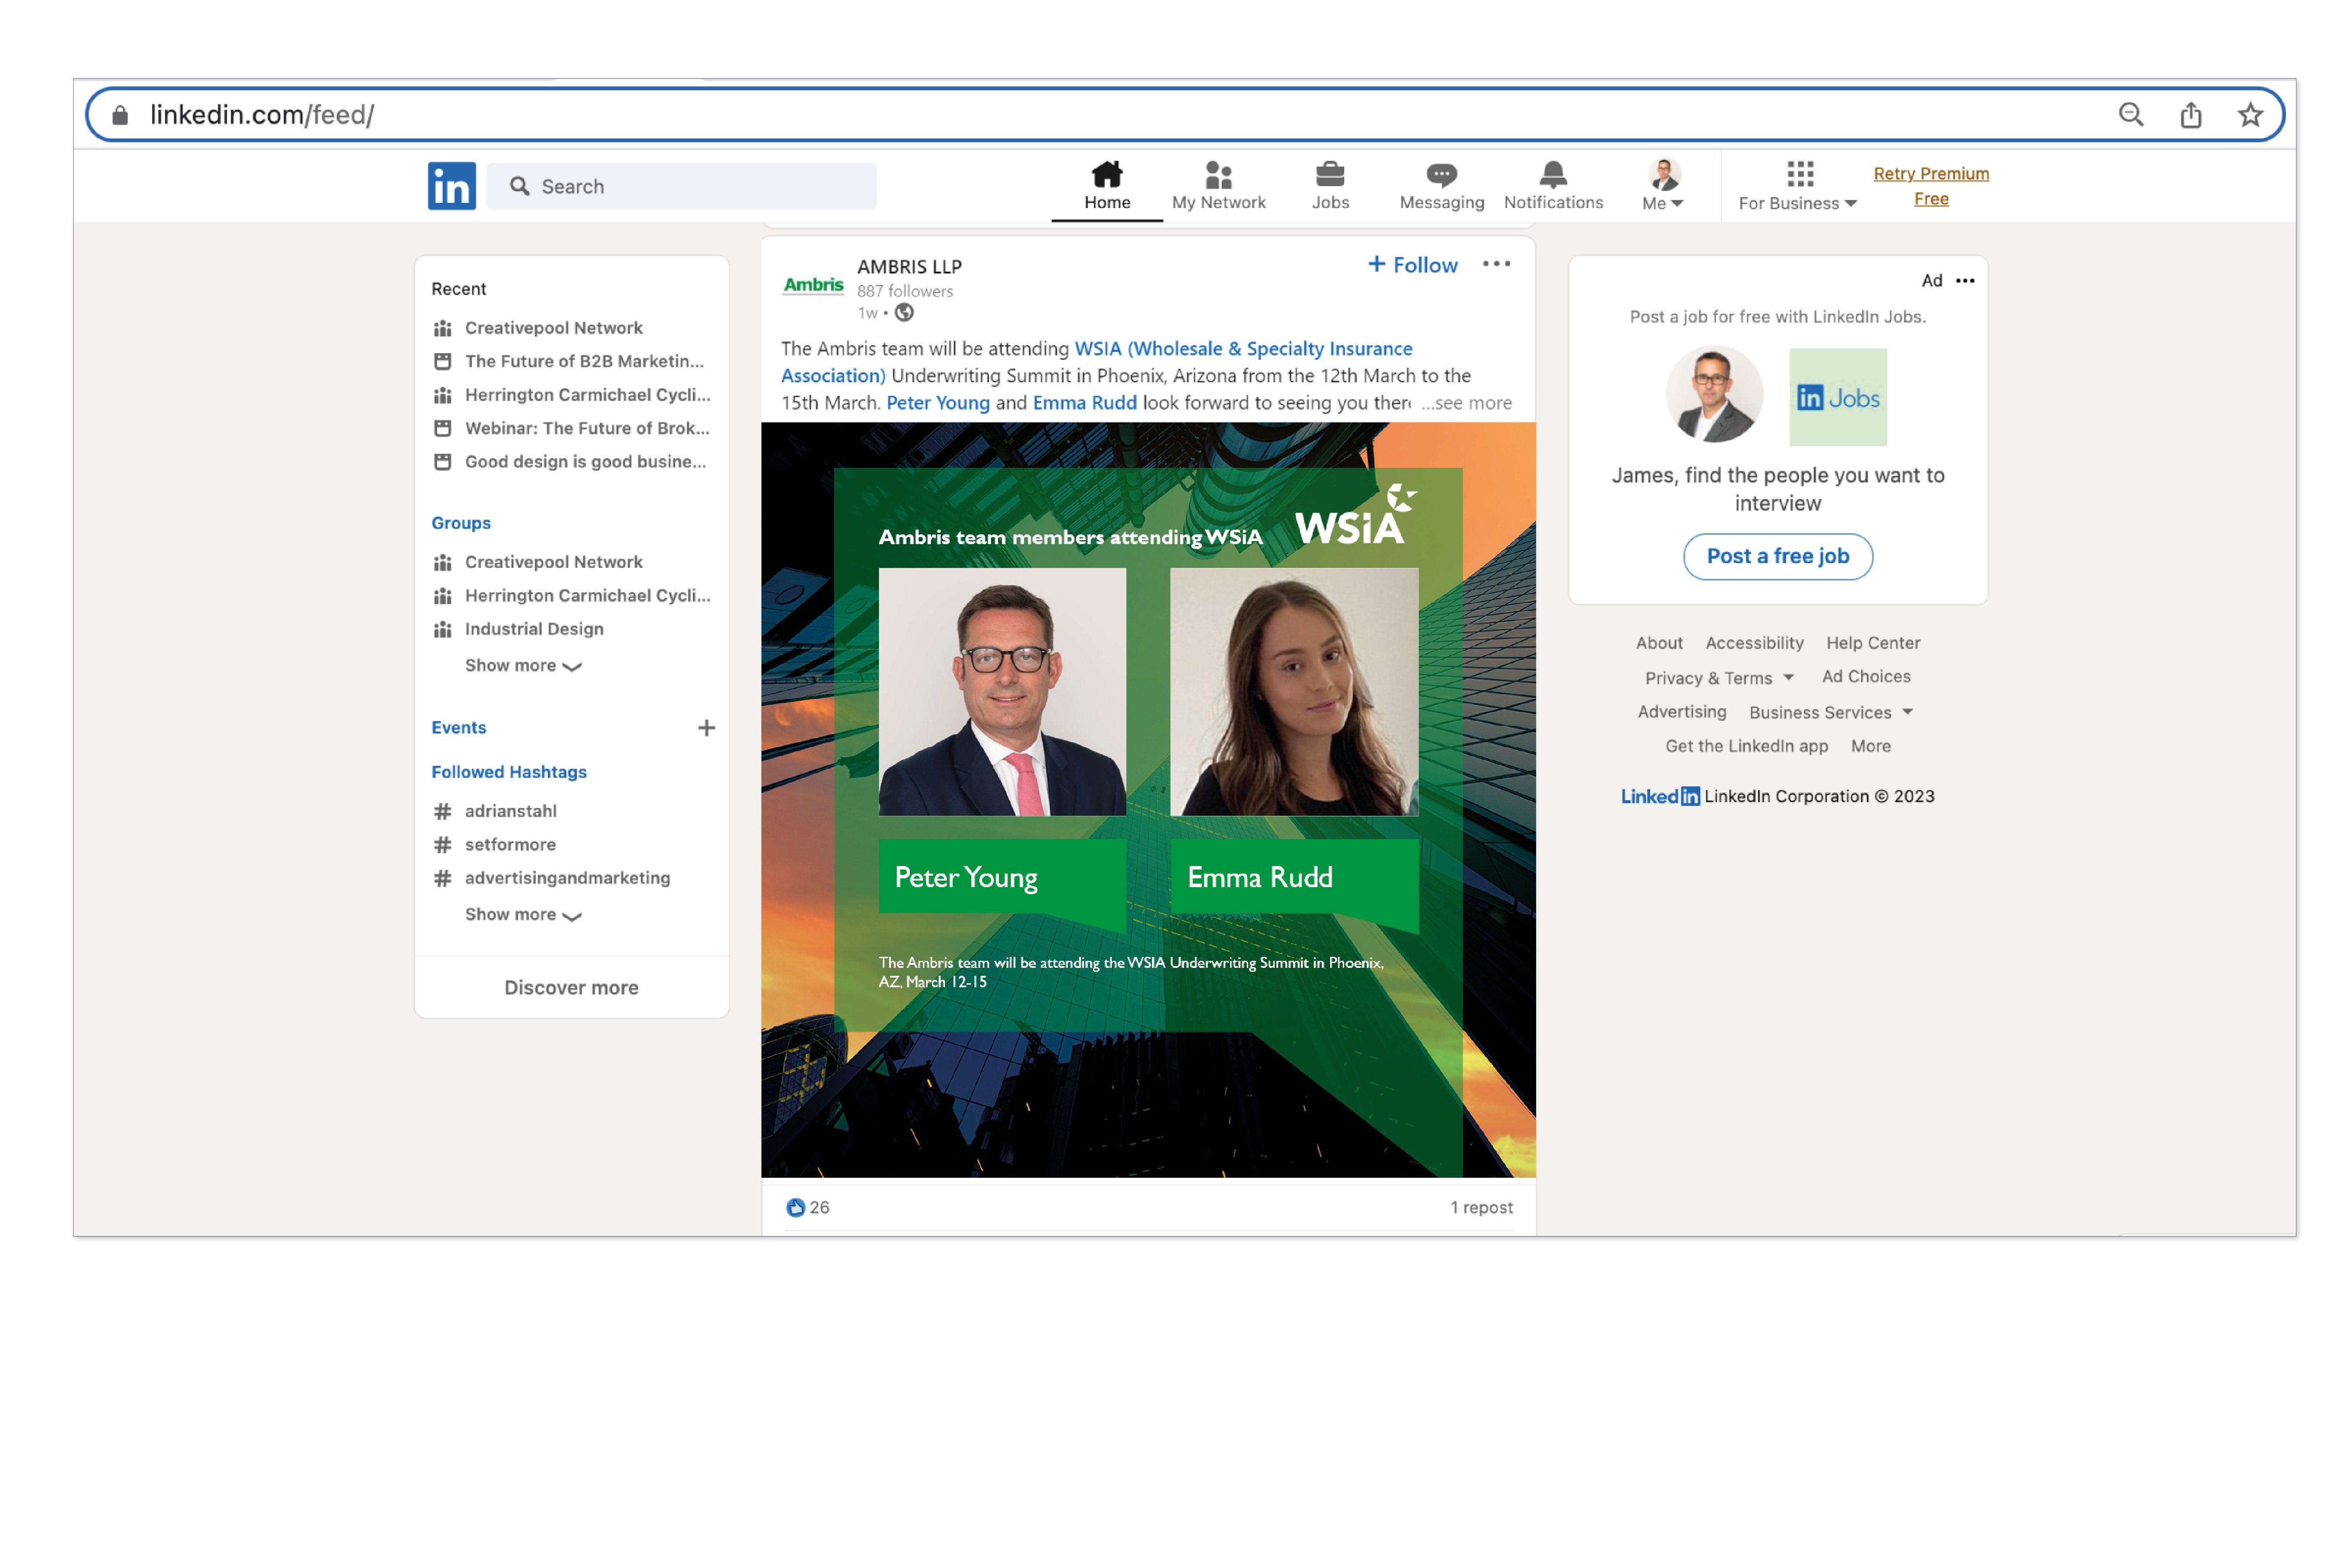Go to the Home feed icon
This screenshot has width=2352, height=1568.
coord(1107,175)
